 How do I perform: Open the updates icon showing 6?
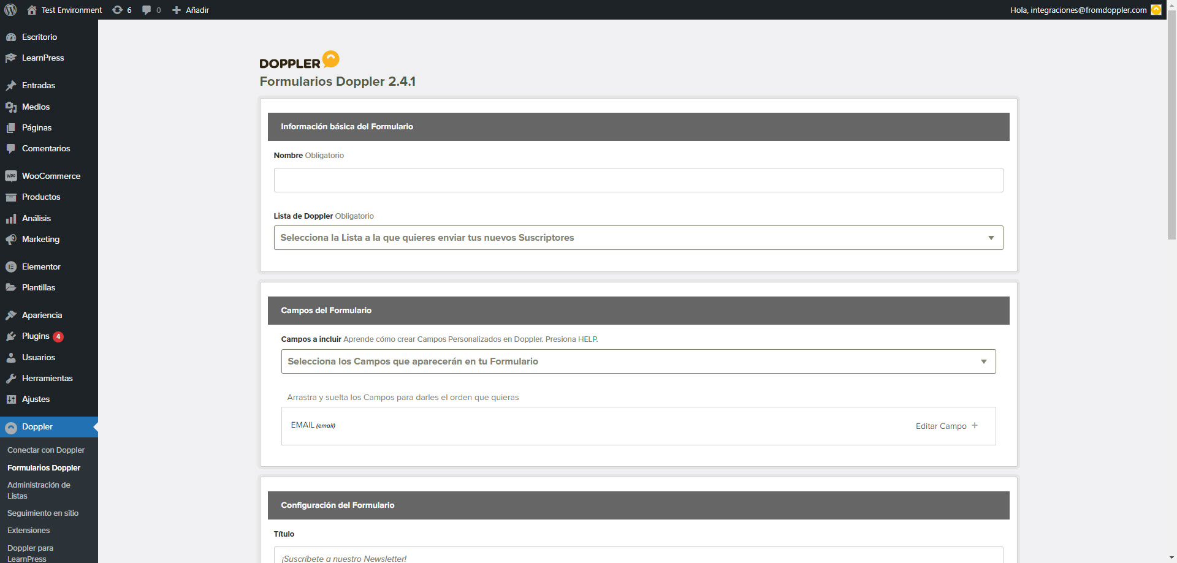click(117, 10)
